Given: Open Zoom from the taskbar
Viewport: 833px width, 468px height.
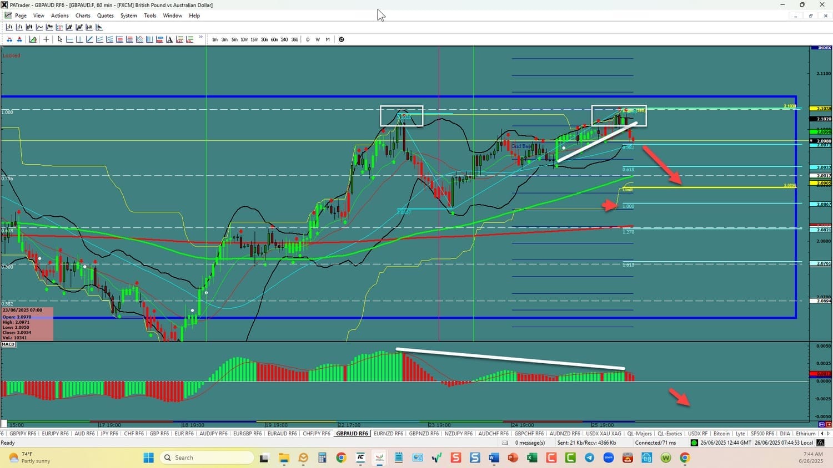Looking at the screenshot, I should click(x=609, y=457).
